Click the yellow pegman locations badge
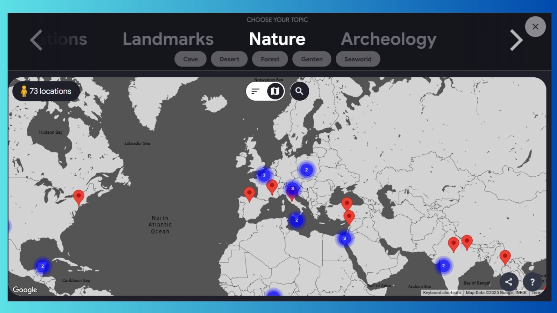 [46, 91]
